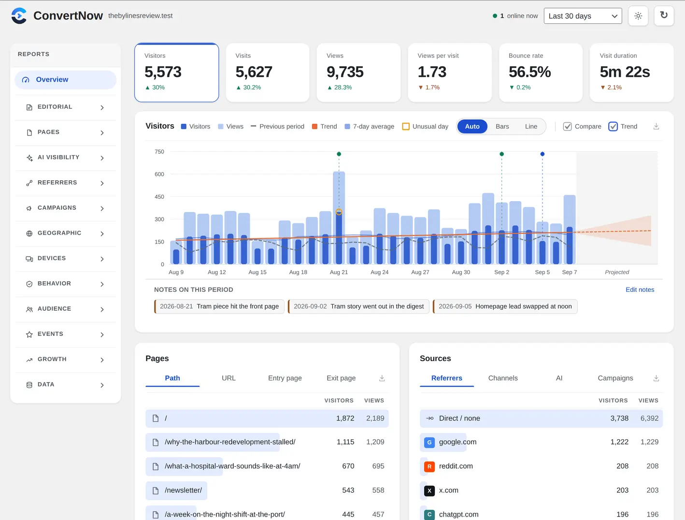
Task: Expand the Behavior section chevron
Action: click(x=102, y=284)
